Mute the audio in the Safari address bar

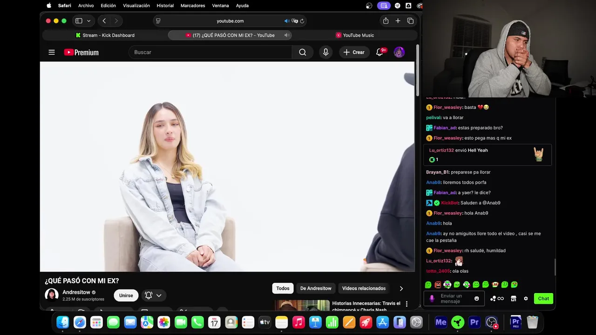[x=287, y=21]
